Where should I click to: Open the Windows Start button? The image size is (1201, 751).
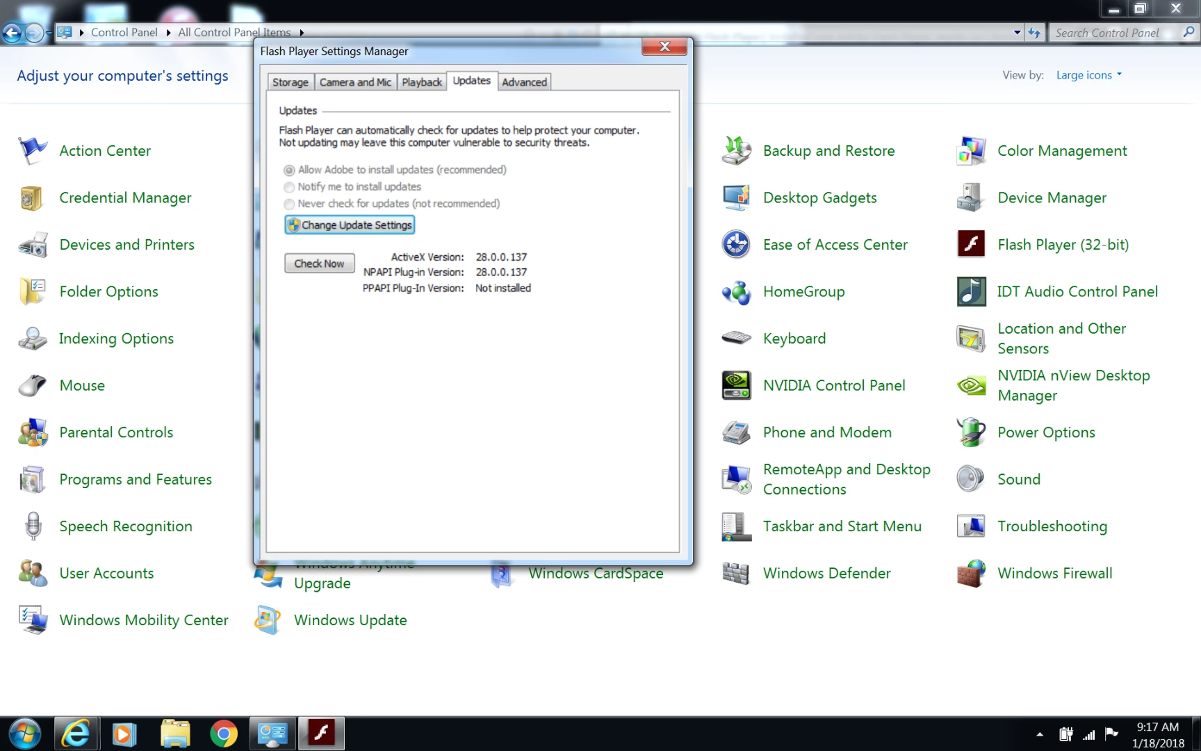click(24, 734)
